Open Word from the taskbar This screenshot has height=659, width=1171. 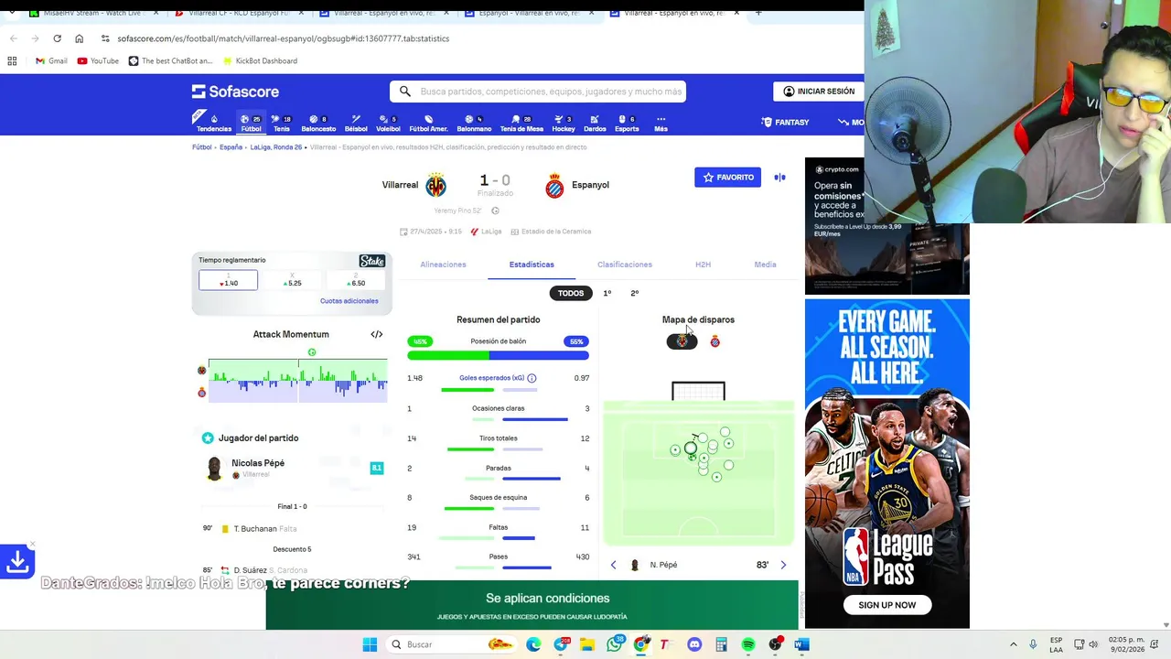point(801,644)
